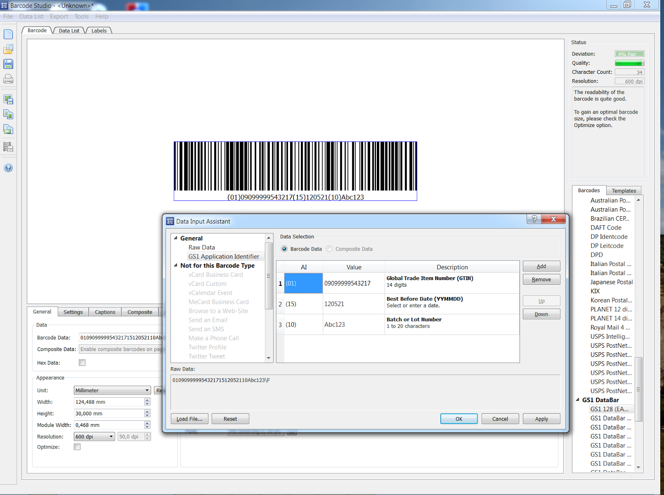
Task: Select the Barcode Data radio button
Action: click(x=284, y=249)
